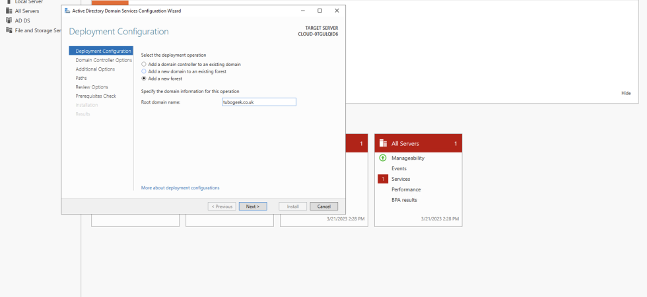Go to Review Options step
Image resolution: width=647 pixels, height=297 pixels.
[92, 87]
